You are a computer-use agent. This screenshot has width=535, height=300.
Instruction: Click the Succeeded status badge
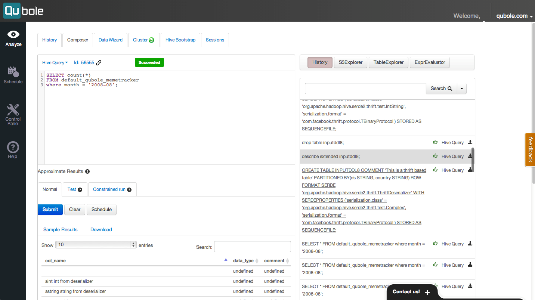tap(149, 63)
